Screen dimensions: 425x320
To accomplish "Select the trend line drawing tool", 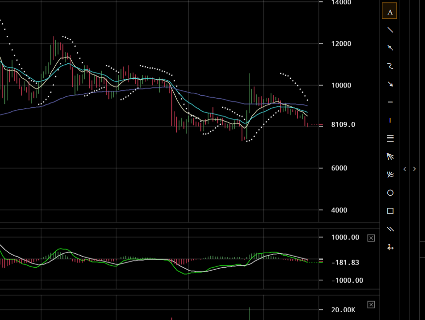I will [390, 30].
